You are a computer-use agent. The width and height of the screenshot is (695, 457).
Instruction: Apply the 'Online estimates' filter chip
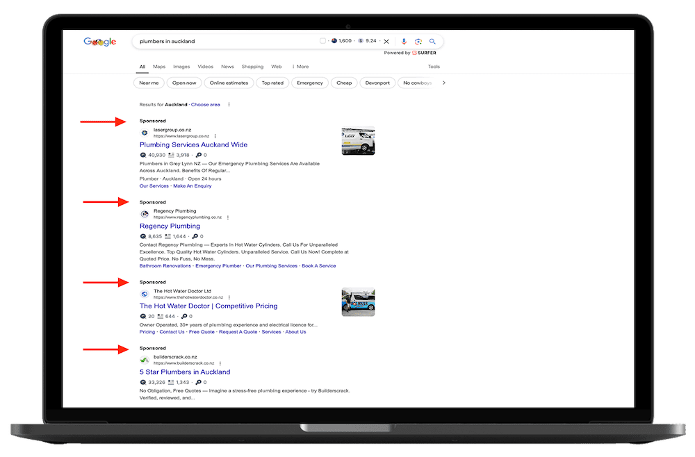229,83
